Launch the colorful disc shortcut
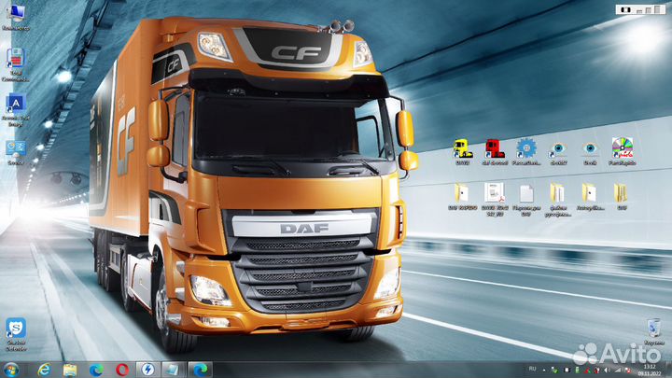The height and width of the screenshot is (378, 672). 622,152
